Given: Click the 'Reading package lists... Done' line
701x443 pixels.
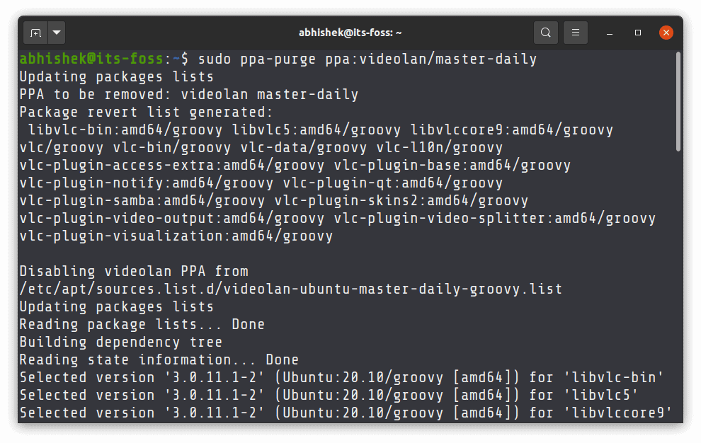Looking at the screenshot, I should (x=142, y=324).
